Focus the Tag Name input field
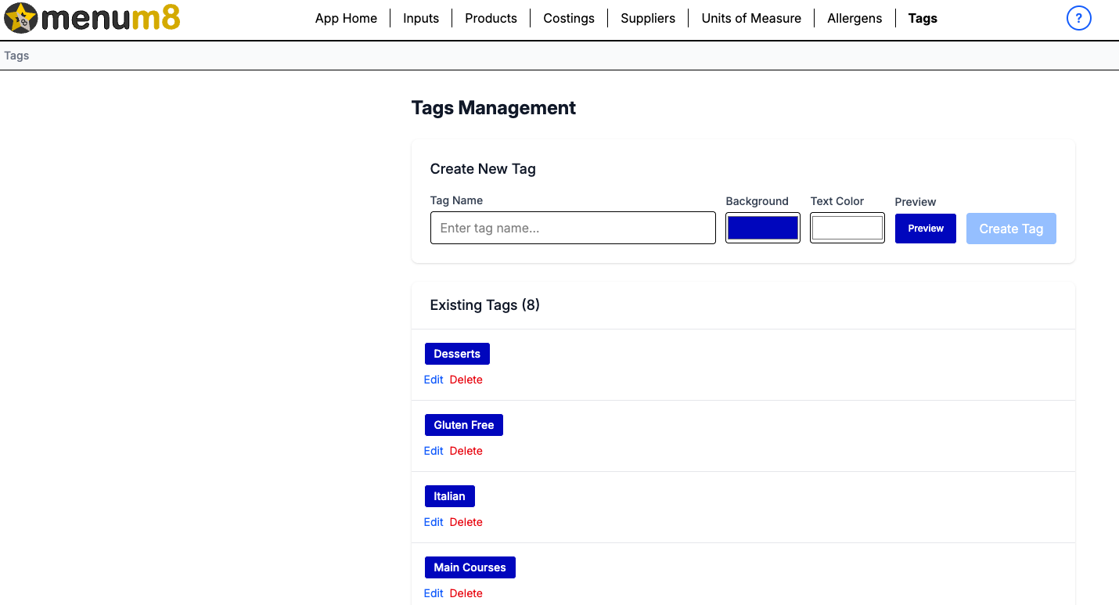This screenshot has height=605, width=1119. pos(573,228)
